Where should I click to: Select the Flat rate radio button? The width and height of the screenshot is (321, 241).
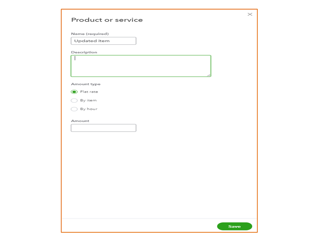pos(74,92)
